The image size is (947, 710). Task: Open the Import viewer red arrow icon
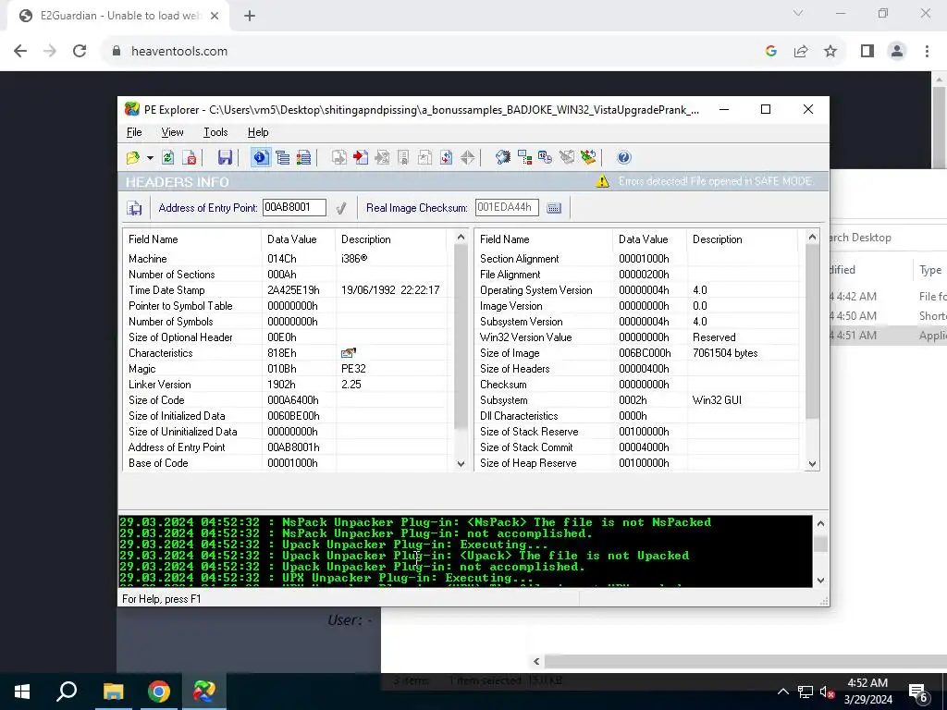click(361, 157)
